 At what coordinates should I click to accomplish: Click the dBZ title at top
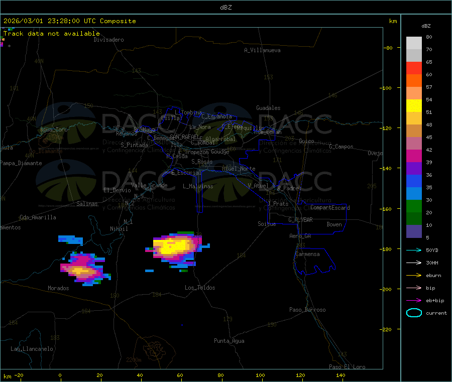[x=225, y=8]
